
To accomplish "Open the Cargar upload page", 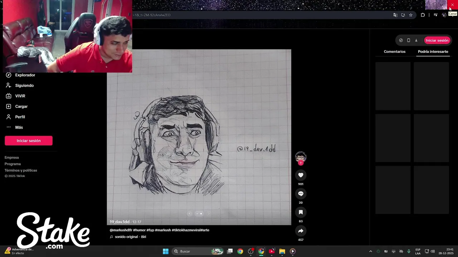I will click(17, 106).
